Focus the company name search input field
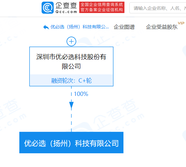 coord(158,8)
